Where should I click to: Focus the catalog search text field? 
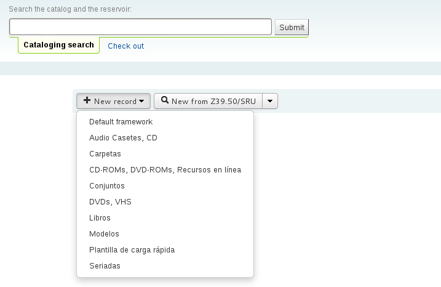140,26
